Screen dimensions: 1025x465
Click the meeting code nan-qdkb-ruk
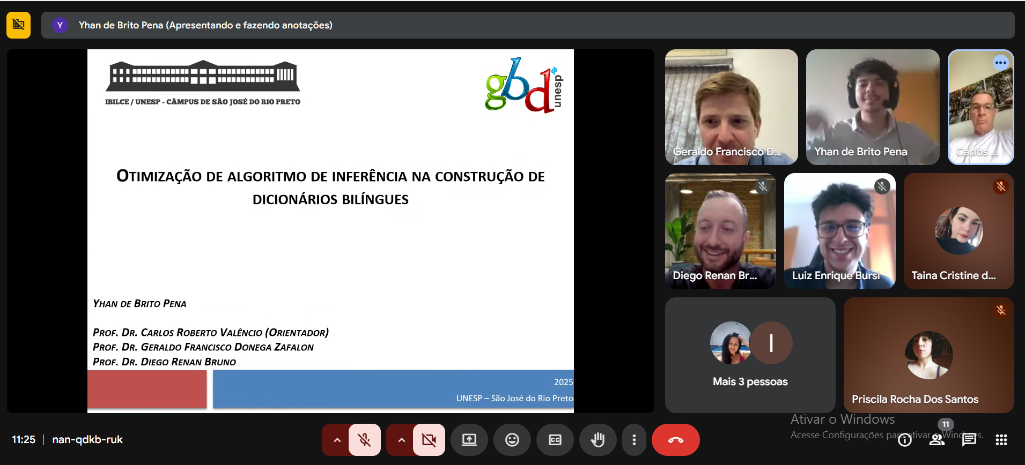[87, 440]
